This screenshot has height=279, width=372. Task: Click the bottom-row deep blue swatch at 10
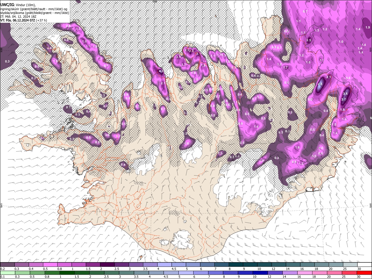[260, 273]
